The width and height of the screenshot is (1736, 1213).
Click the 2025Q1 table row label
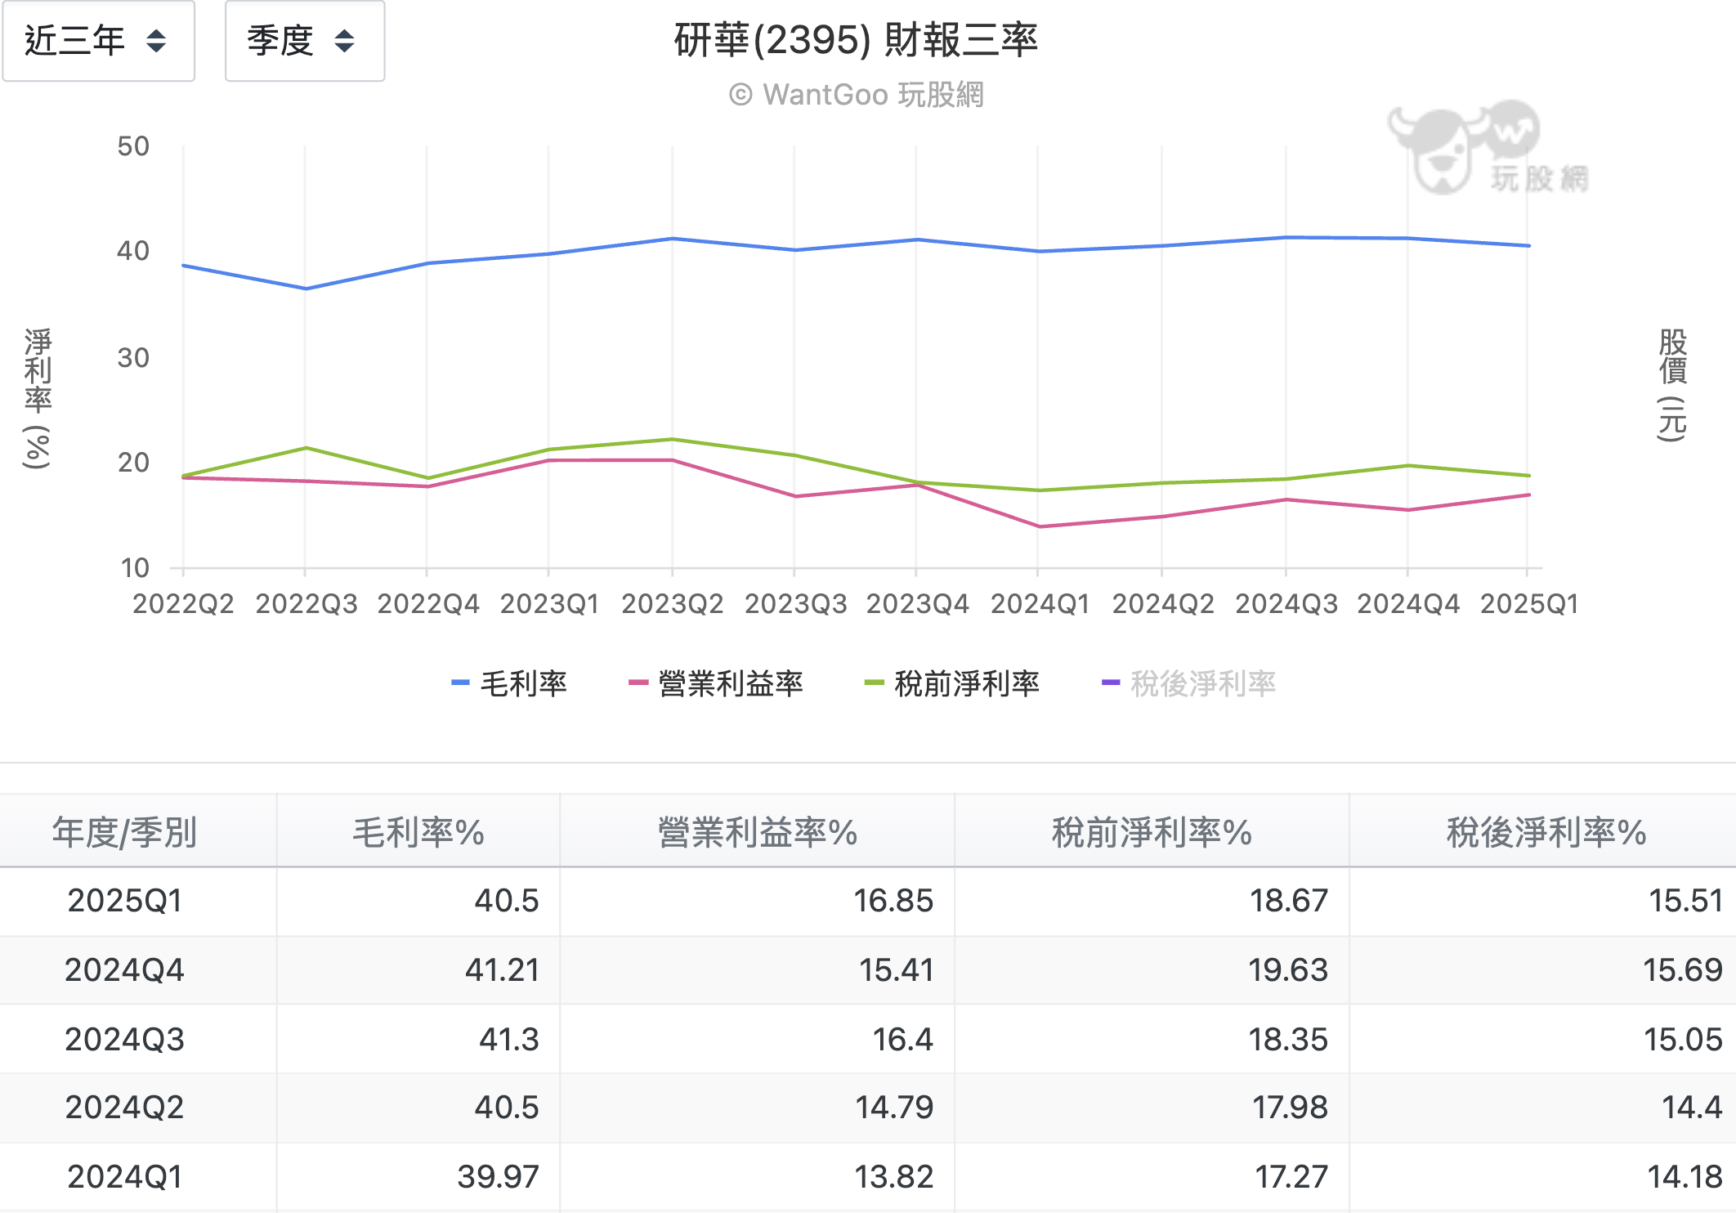tap(124, 901)
